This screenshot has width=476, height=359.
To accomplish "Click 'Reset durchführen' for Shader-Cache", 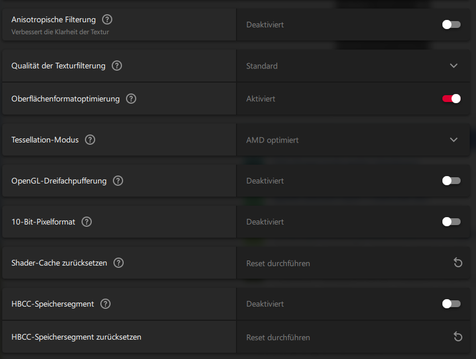I will click(278, 263).
